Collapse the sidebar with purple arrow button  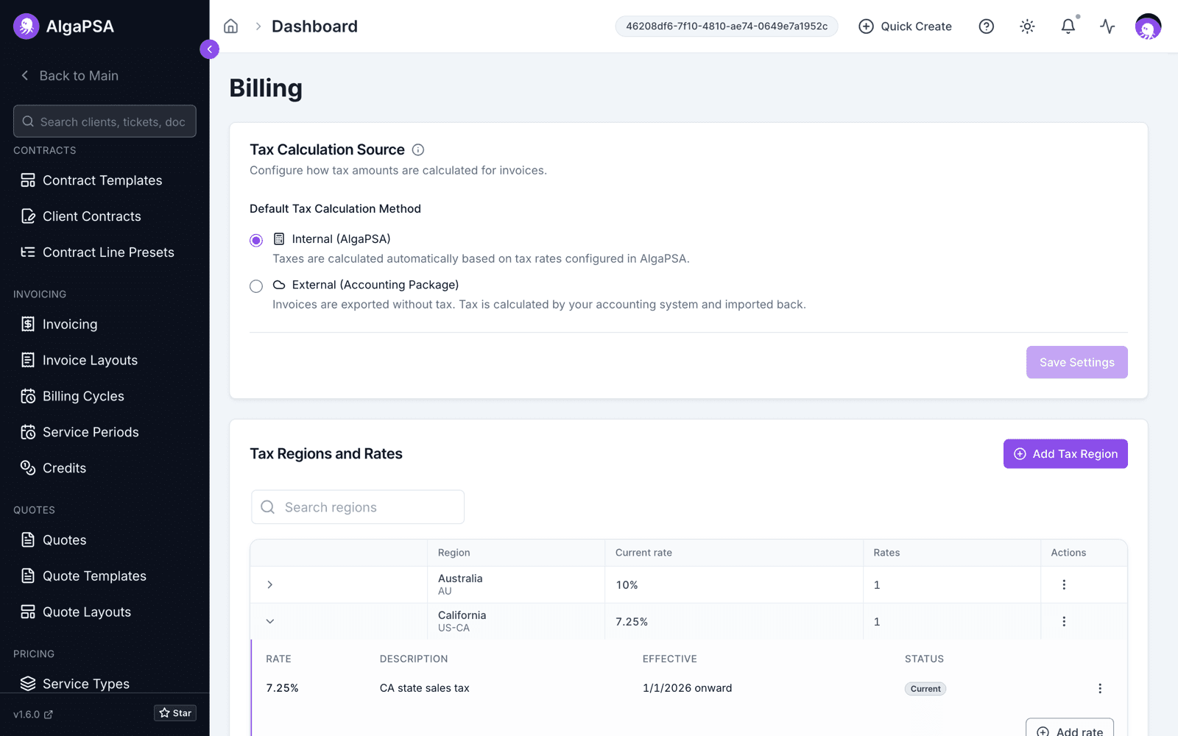209,49
